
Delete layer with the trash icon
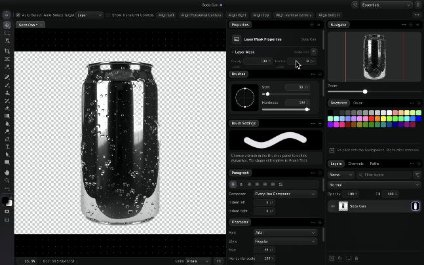(357, 258)
